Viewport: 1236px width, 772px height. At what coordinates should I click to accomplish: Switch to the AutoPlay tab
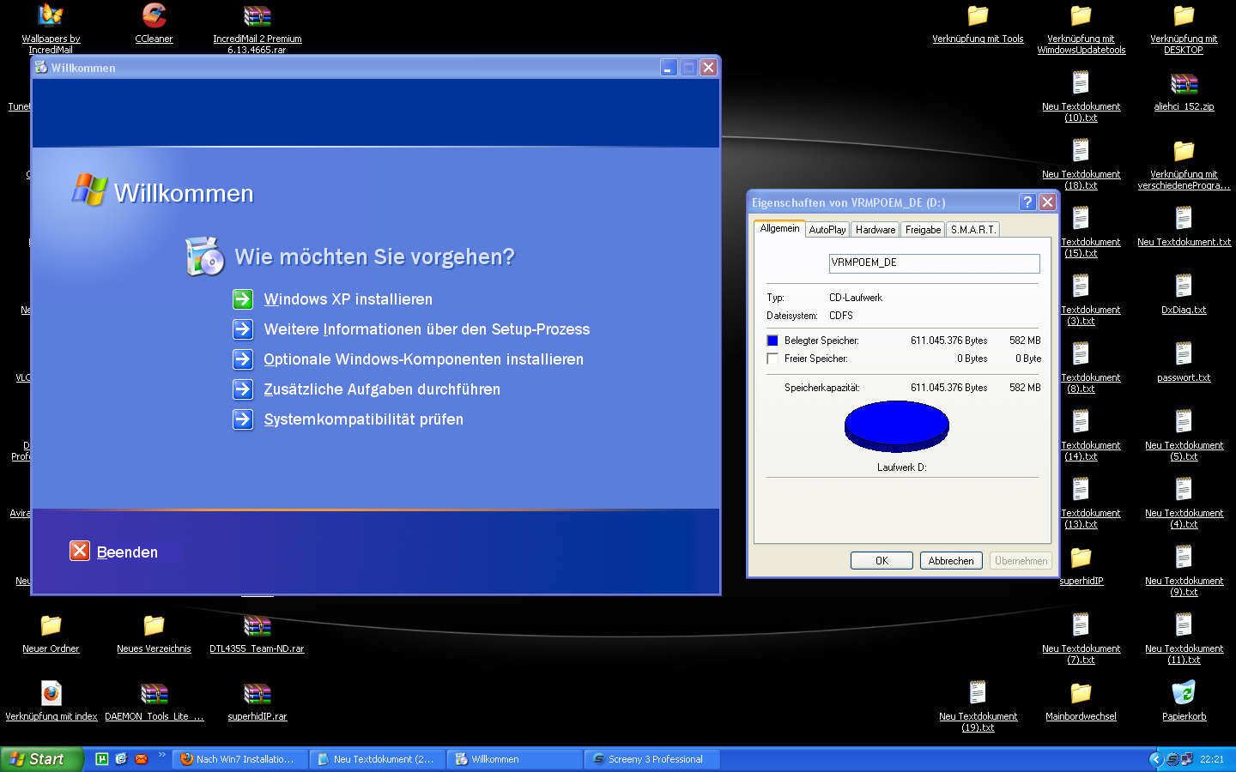point(827,230)
